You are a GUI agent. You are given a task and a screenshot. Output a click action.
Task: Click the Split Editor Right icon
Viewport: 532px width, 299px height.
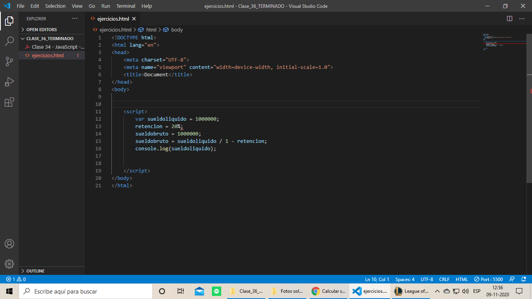(509, 19)
